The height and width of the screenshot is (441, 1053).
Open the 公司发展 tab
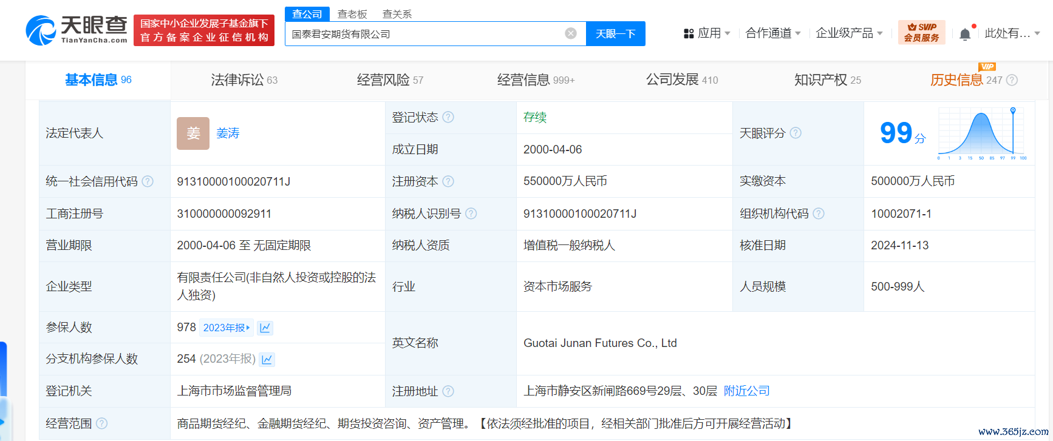[x=682, y=80]
